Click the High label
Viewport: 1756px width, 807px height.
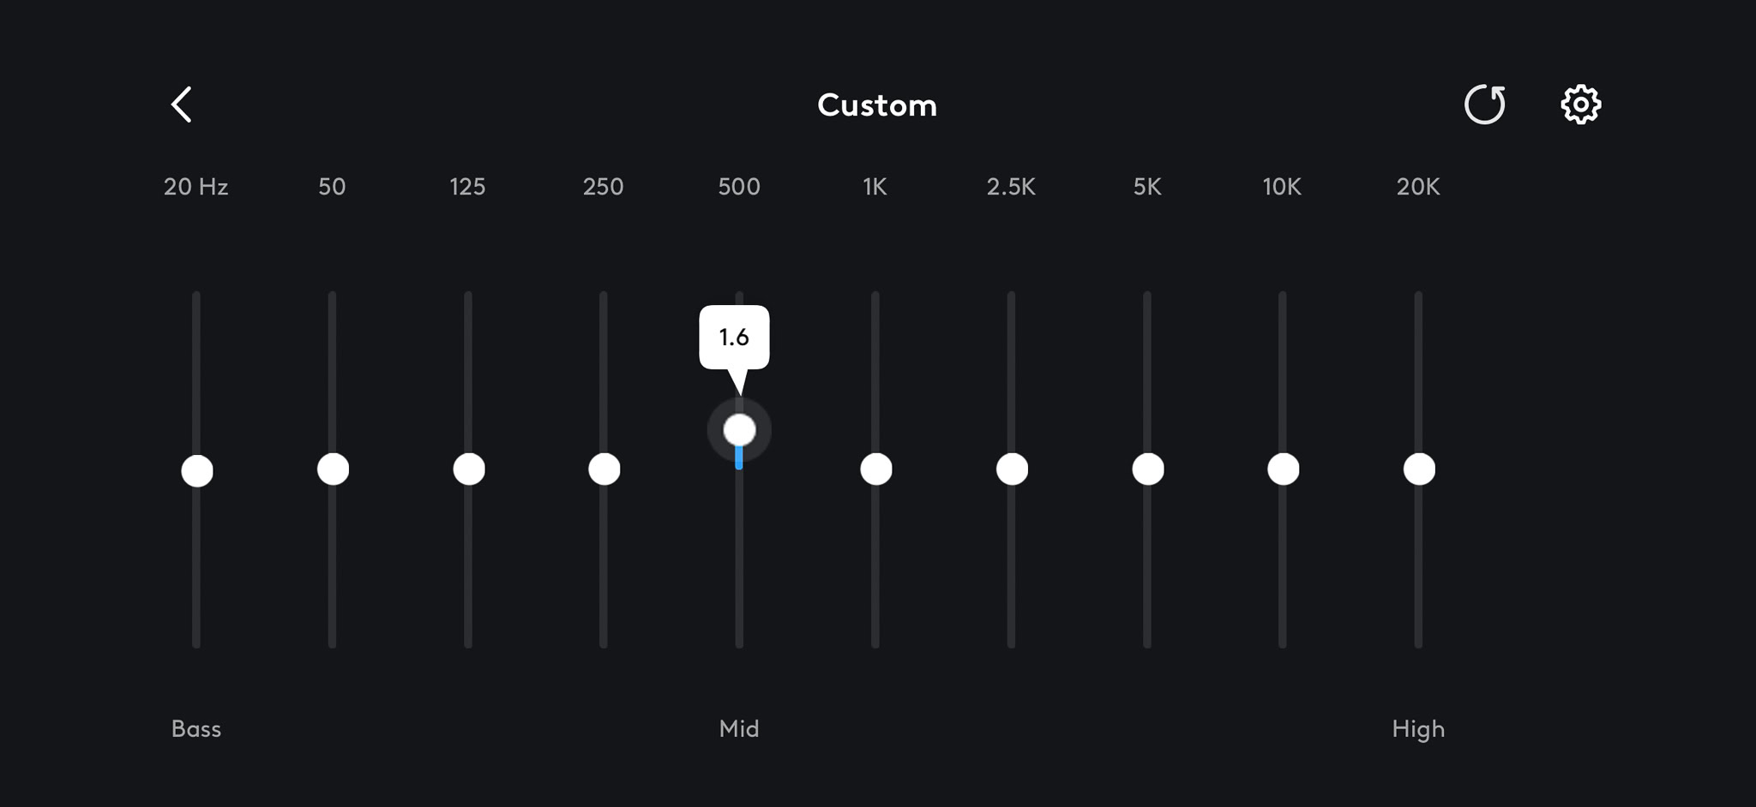[1418, 729]
